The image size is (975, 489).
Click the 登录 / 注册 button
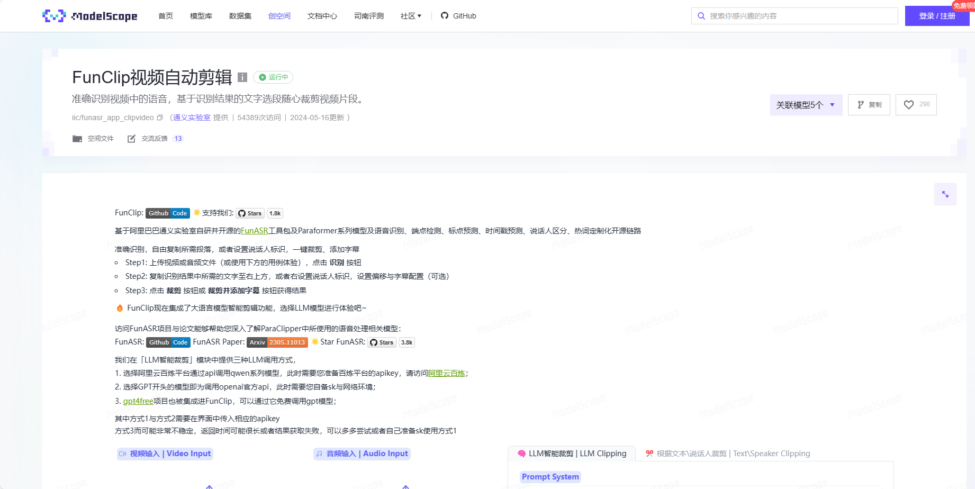point(937,16)
